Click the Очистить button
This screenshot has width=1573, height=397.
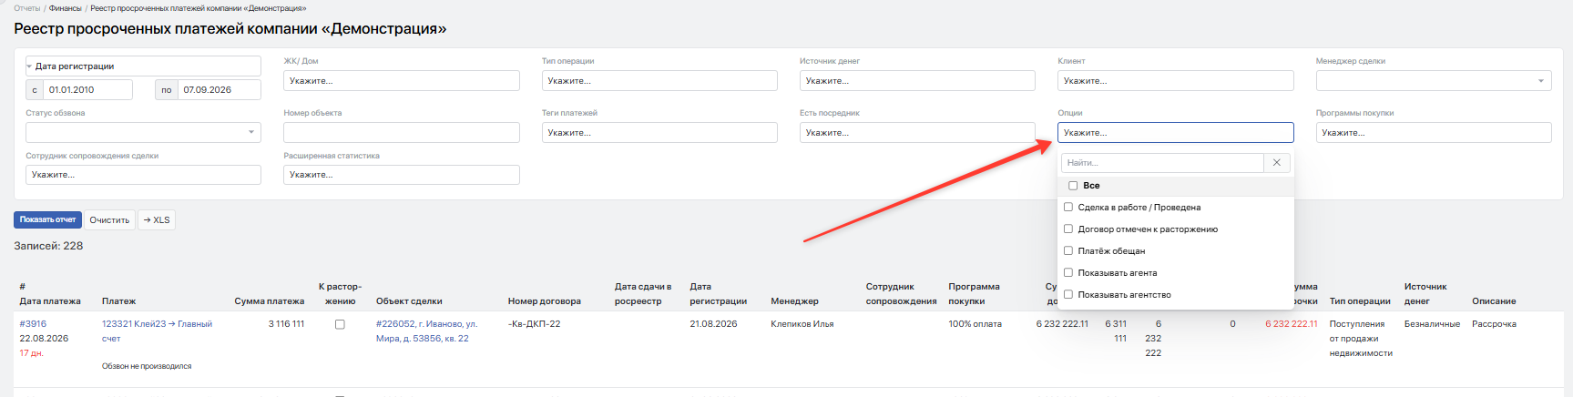(x=109, y=220)
